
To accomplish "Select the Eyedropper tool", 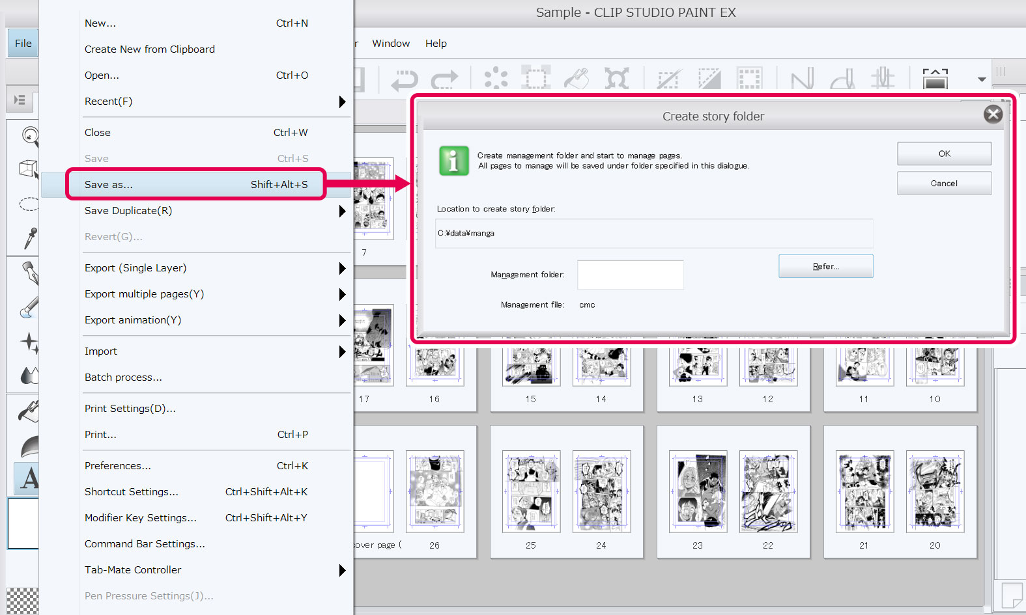I will click(29, 238).
